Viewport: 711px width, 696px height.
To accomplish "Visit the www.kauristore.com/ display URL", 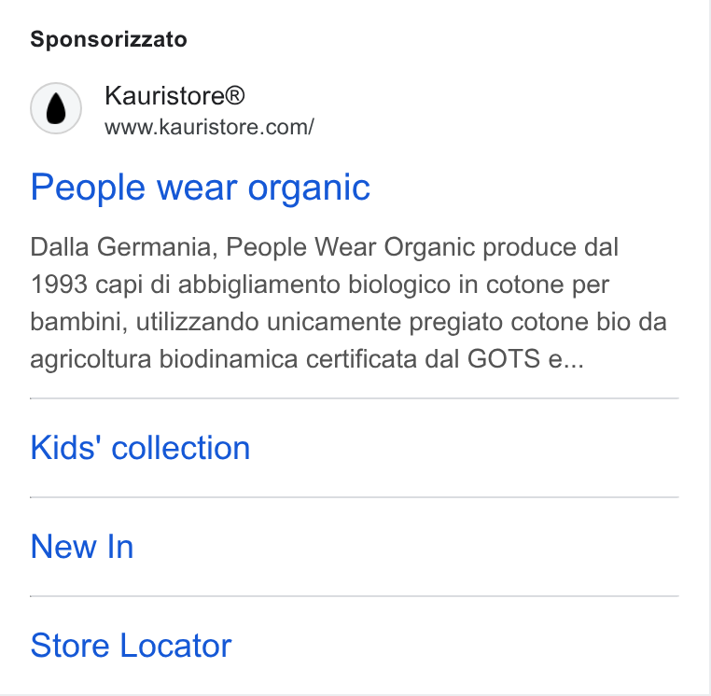I will (x=209, y=127).
